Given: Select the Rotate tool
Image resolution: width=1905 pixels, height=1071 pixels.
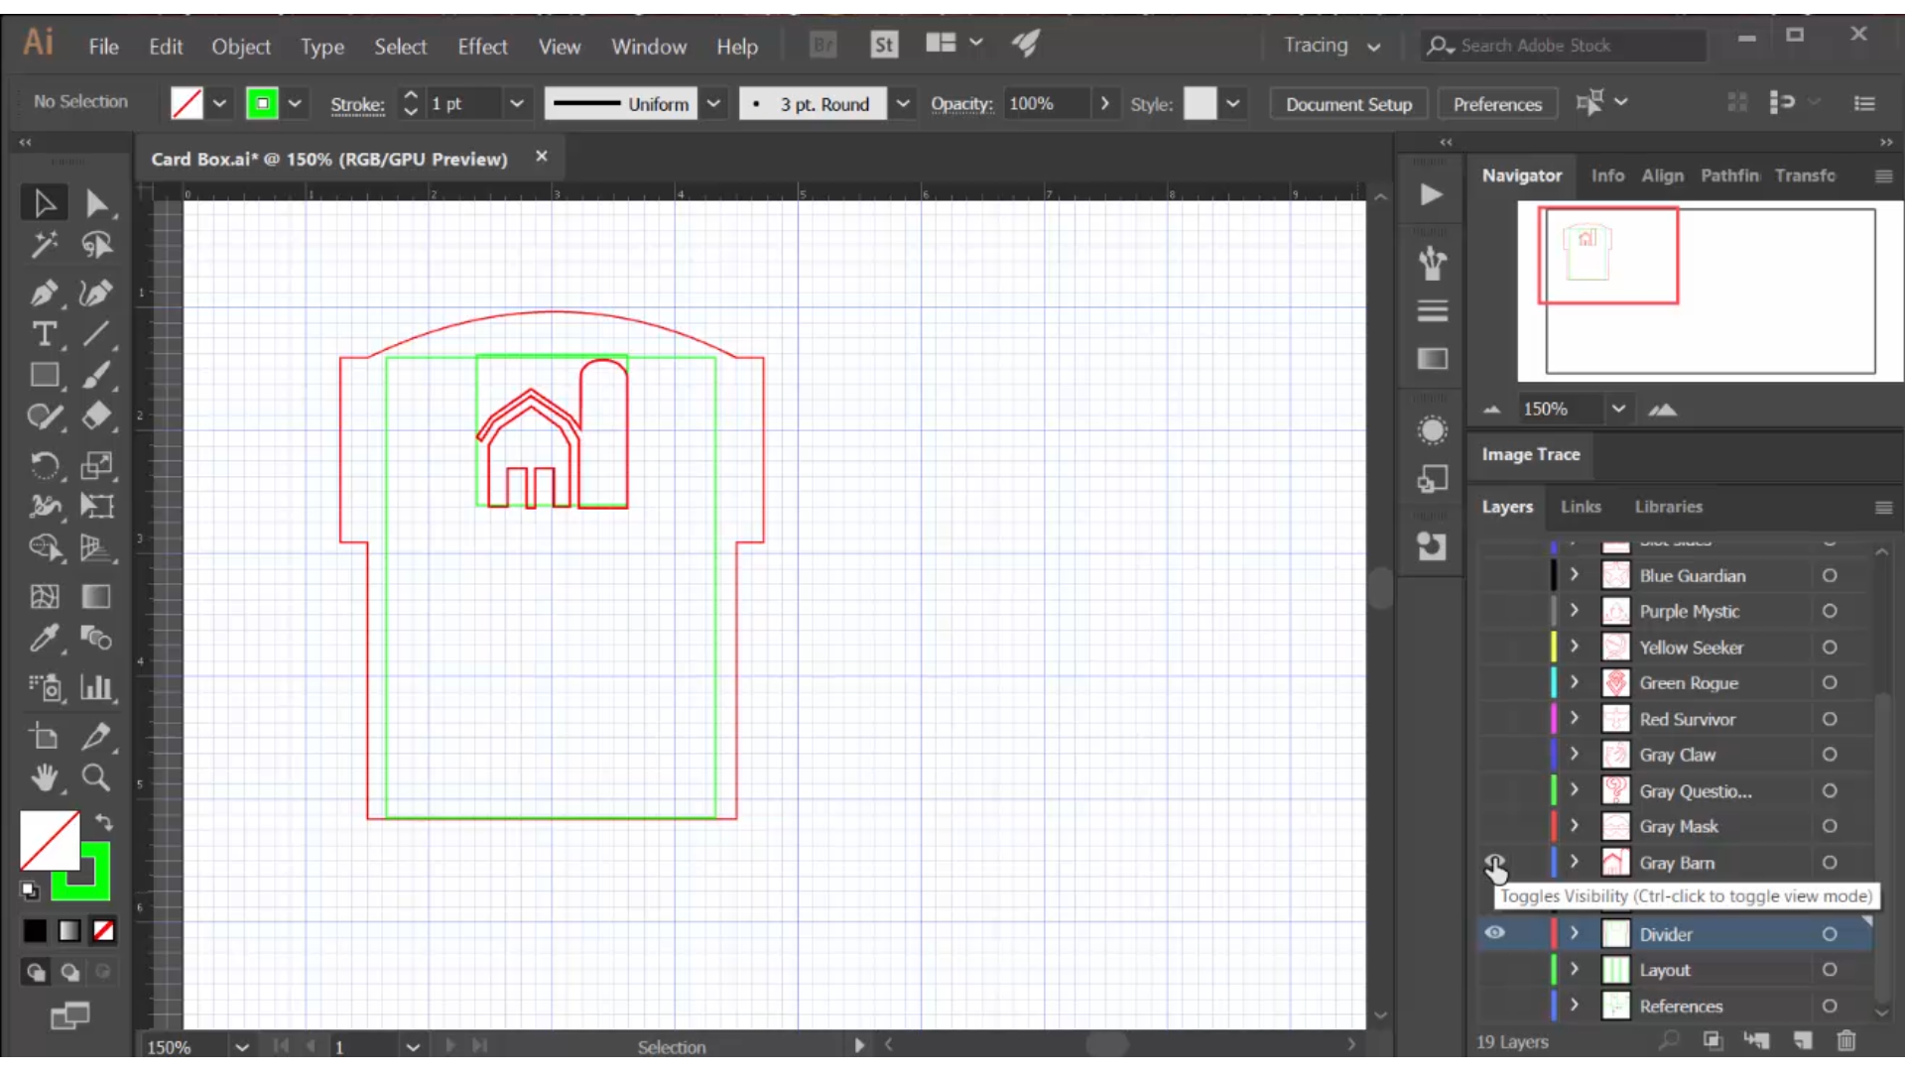Looking at the screenshot, I should (x=45, y=464).
